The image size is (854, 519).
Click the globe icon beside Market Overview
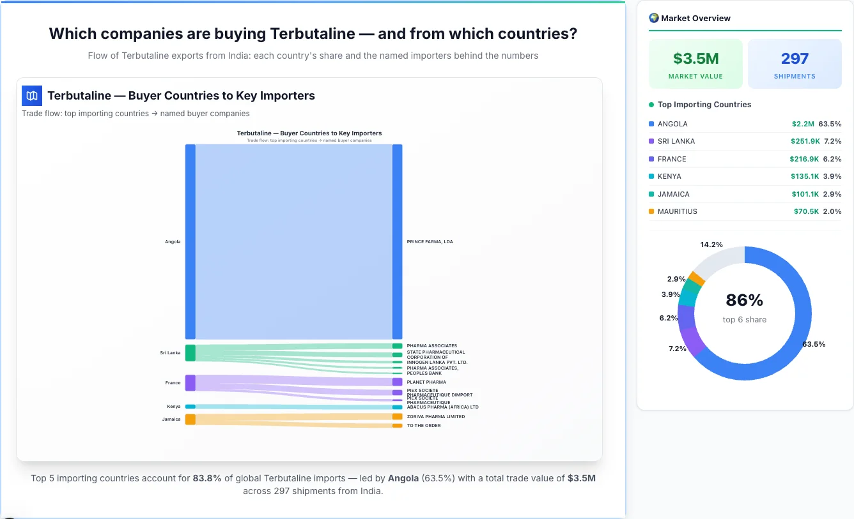point(653,18)
